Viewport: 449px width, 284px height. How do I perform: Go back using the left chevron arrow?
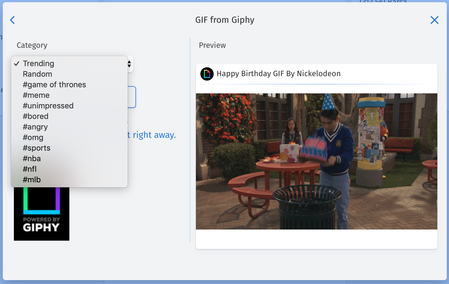pos(12,20)
